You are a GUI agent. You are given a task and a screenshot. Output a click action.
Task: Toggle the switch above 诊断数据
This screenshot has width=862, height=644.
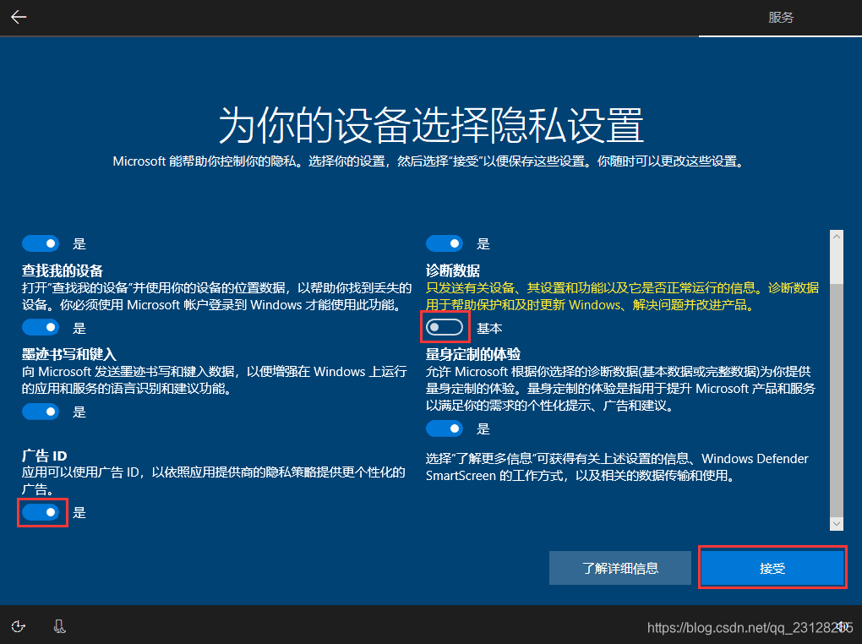coord(445,243)
